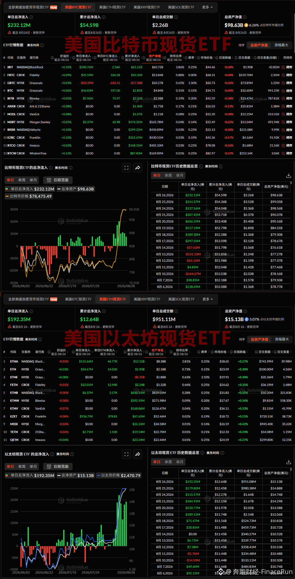Screen dimensions: 295x579
Task: Toggle the 总净资产 $15.13B chart legend
Action: pyautogui.click(x=76, y=475)
